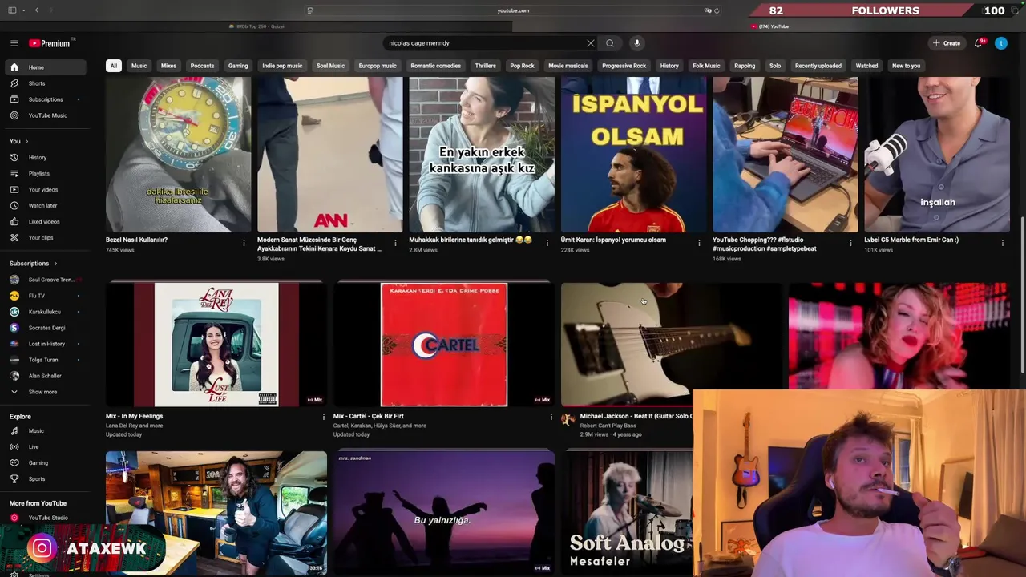Expand Show more subscriptions
The image size is (1026, 577).
[44, 392]
